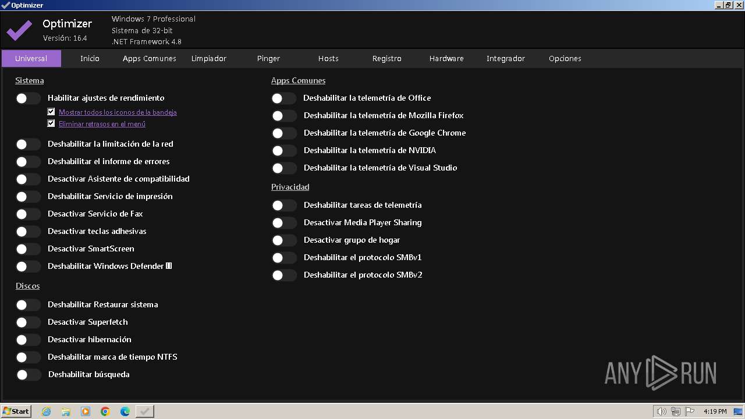Screen dimensions: 745x419
Task: Open the Registro tab
Action: (387, 58)
